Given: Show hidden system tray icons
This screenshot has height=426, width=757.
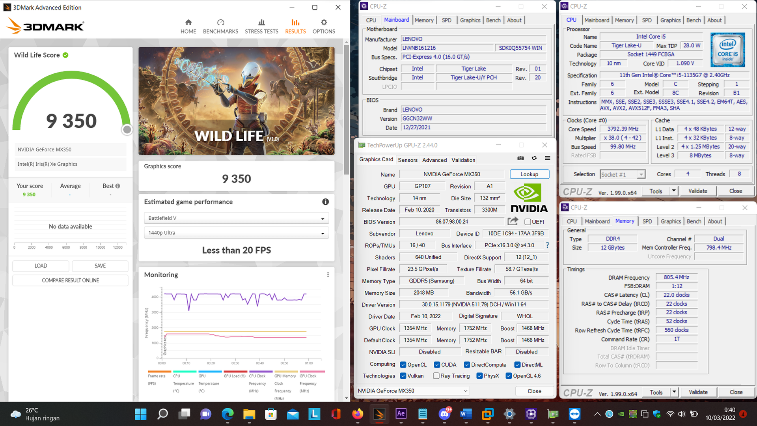Looking at the screenshot, I should (x=597, y=414).
